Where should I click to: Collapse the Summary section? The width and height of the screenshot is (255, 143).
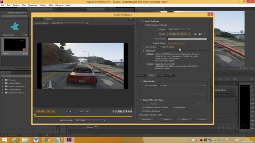143,51
